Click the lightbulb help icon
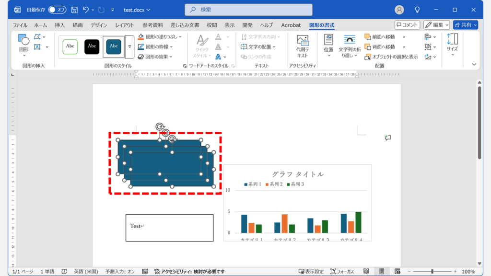This screenshot has height=276, width=491. point(417,10)
